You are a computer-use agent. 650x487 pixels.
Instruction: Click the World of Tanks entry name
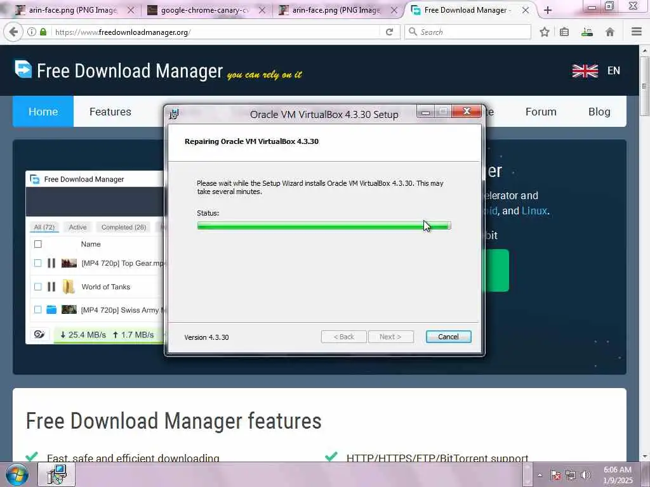point(106,287)
